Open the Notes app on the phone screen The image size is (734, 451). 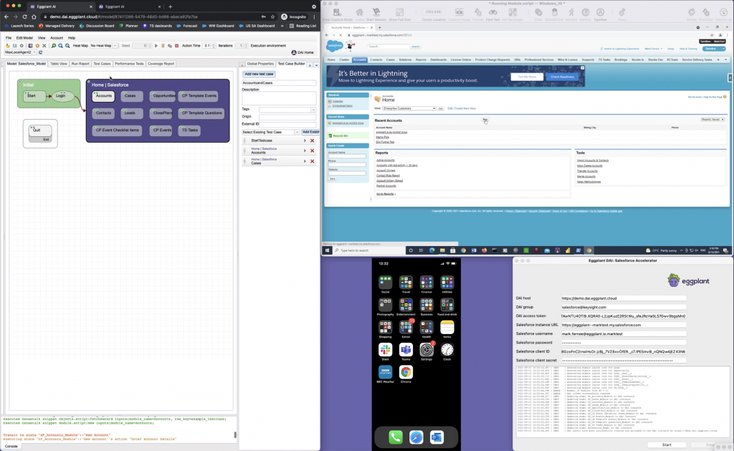tap(447, 329)
